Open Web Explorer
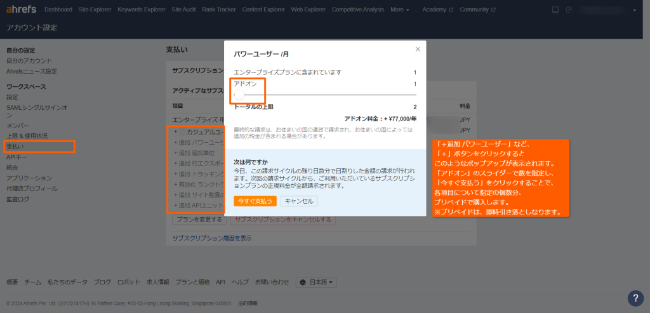 pyautogui.click(x=308, y=10)
